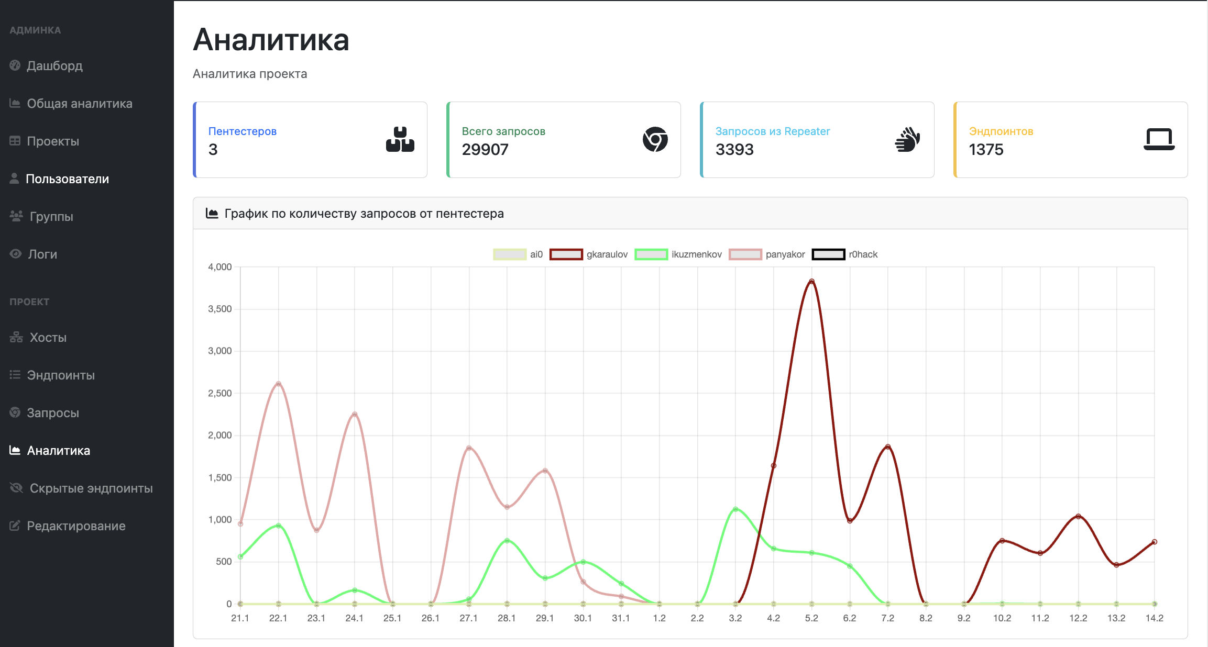Click the Пользователи user icon

[x=15, y=179]
